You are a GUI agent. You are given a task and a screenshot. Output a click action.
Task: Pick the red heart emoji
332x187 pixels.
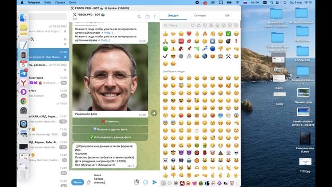[189, 33]
